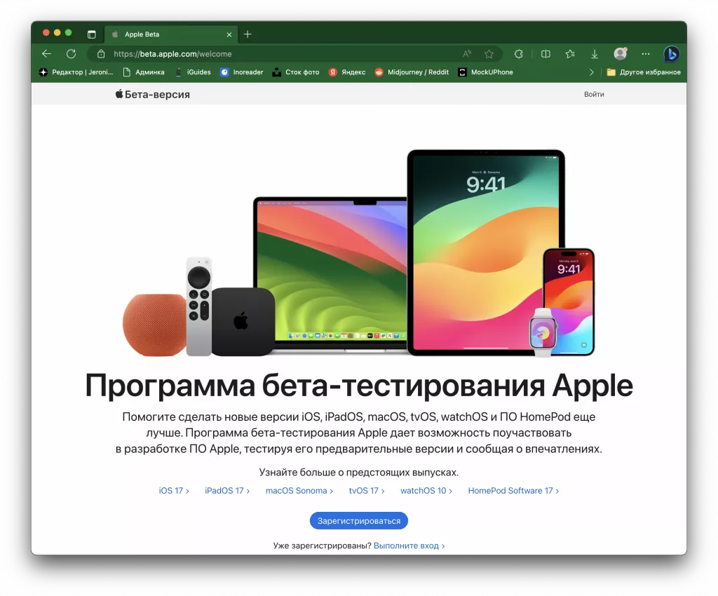718x596 pixels.
Task: Open the Inoreader bookmark
Action: [x=241, y=72]
